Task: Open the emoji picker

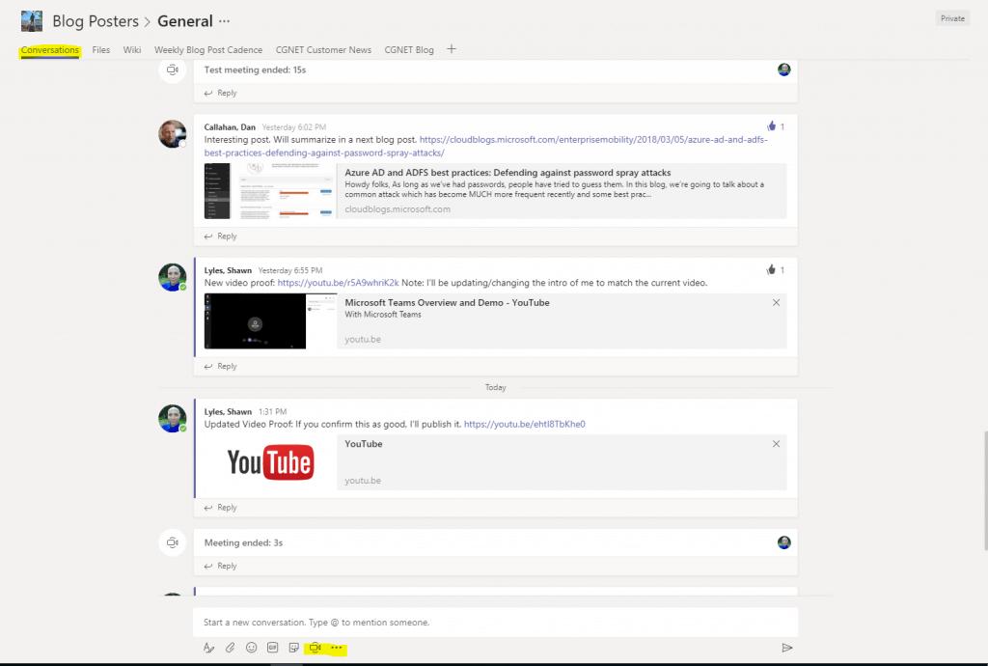Action: 252,648
